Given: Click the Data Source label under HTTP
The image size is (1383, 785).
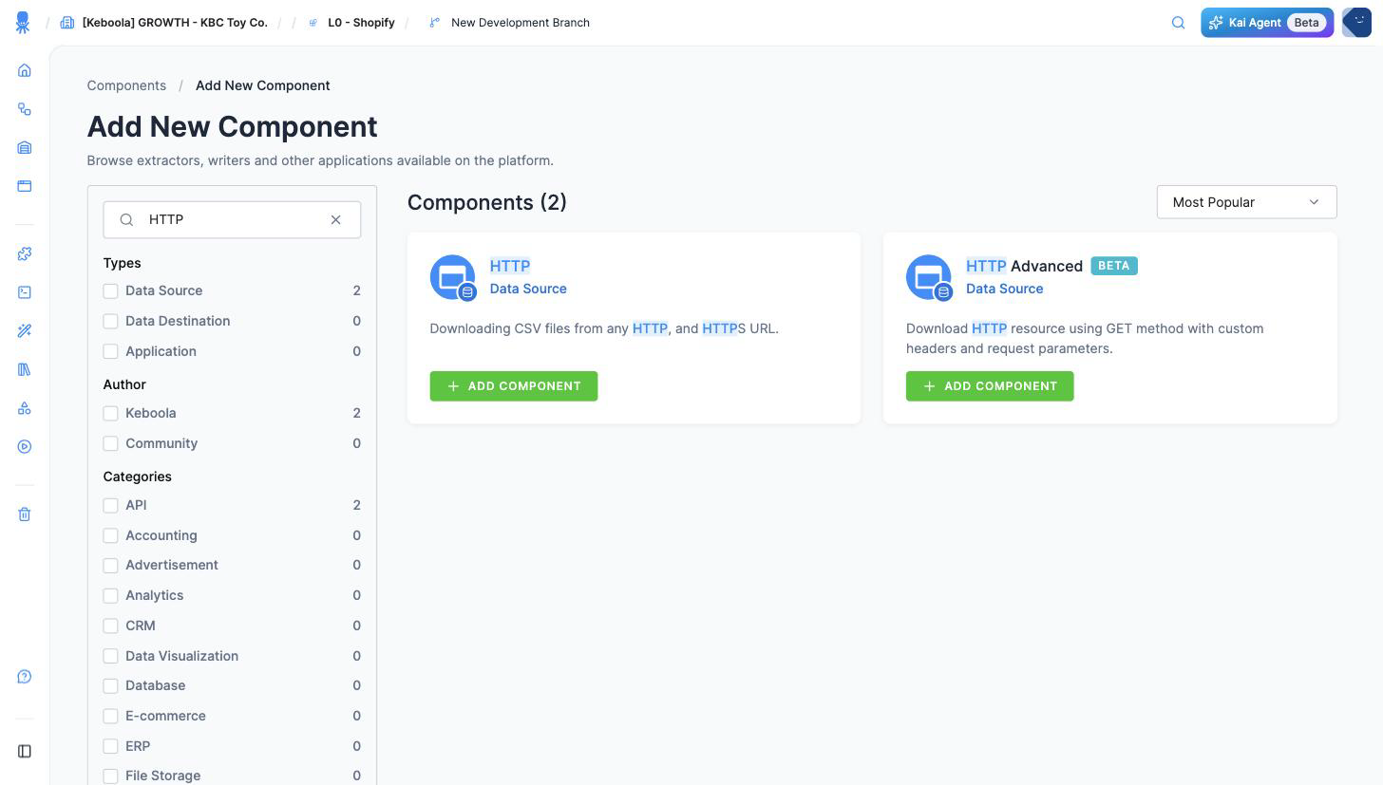Looking at the screenshot, I should [528, 289].
